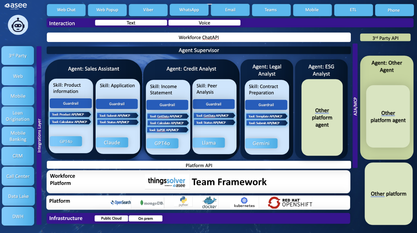Click the Web integration box
Viewport: 417px width, 233px height.
click(x=18, y=76)
